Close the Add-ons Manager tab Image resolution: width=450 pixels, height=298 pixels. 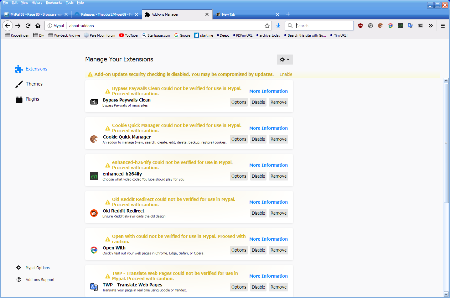(207, 14)
